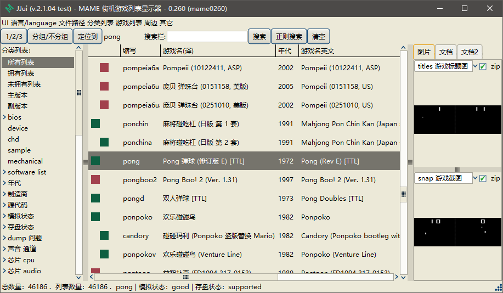Toggle zip checkbox for titles image
The height and width of the screenshot is (293, 503).
coord(483,66)
